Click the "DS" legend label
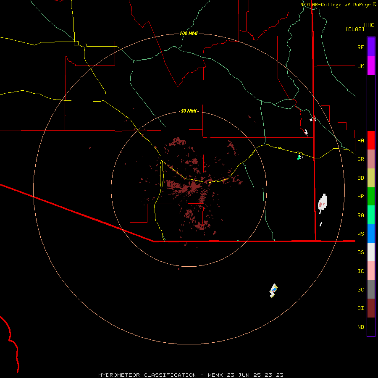 360,252
